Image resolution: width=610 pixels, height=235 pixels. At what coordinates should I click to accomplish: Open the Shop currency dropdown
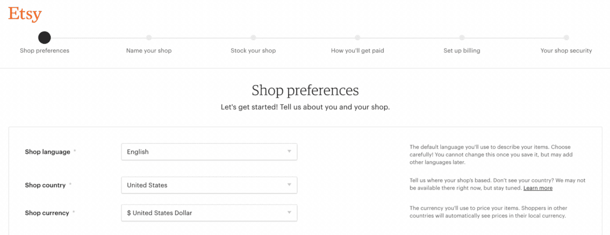209,213
